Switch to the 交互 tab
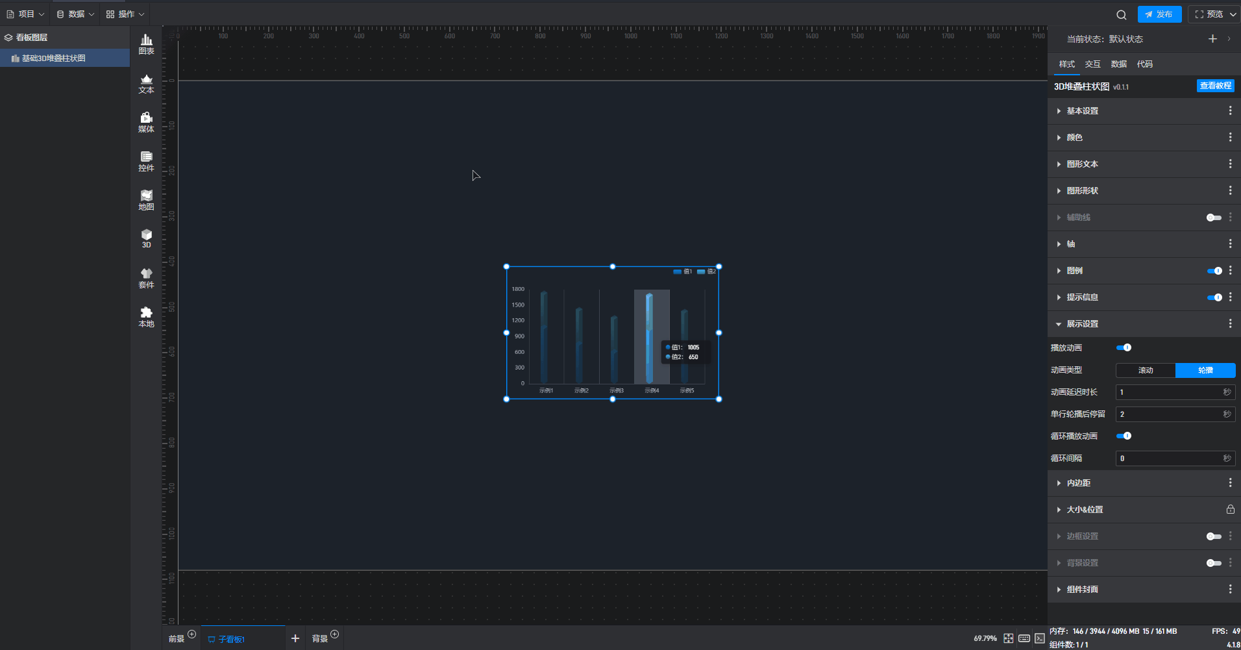 pos(1092,64)
